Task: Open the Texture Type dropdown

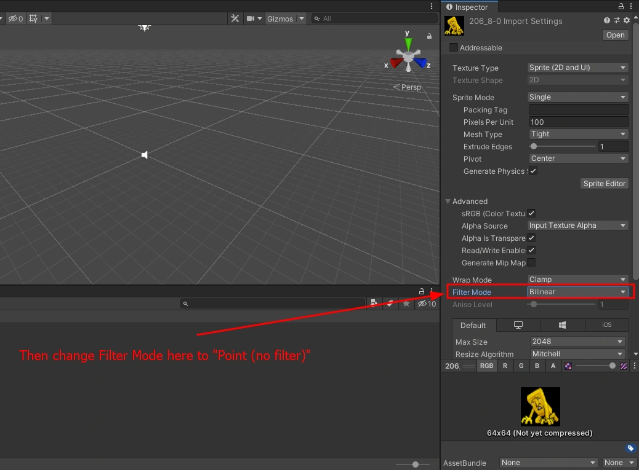Action: pos(577,68)
